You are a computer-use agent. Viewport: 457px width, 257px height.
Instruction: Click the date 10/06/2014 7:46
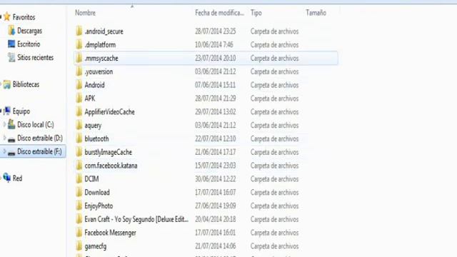(x=214, y=44)
